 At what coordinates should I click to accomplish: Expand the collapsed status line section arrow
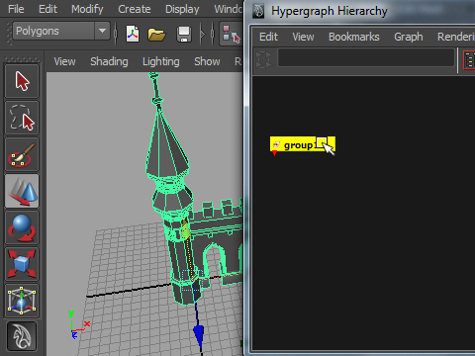click(203, 34)
